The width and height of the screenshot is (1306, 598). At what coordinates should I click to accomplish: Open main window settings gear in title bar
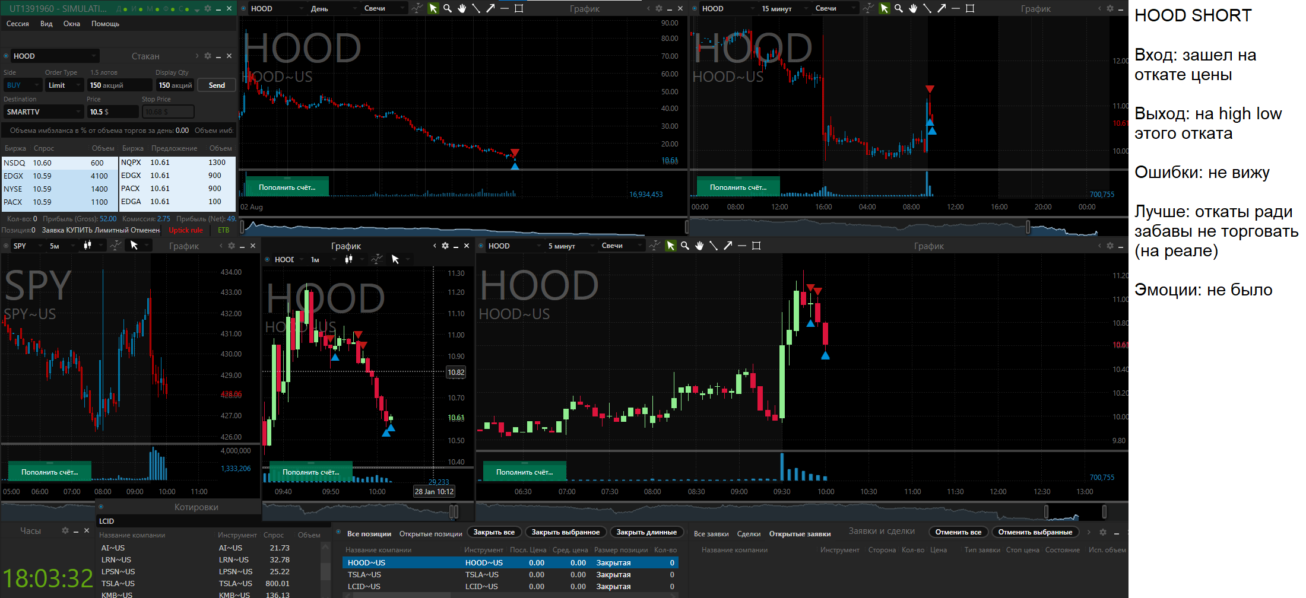[x=208, y=8]
